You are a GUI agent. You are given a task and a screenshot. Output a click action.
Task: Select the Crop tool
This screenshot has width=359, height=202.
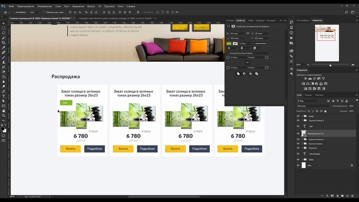tap(3, 43)
